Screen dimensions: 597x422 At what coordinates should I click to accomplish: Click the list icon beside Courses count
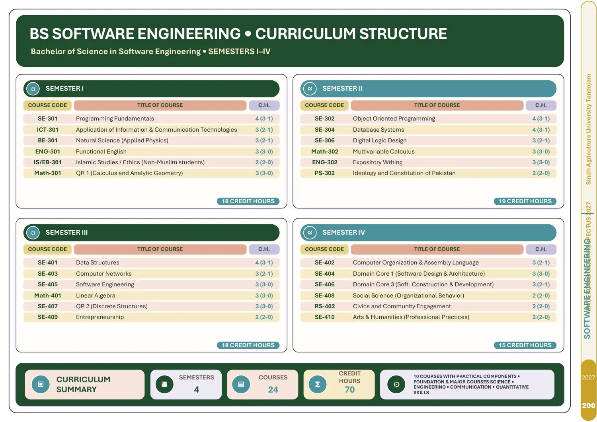(x=241, y=385)
